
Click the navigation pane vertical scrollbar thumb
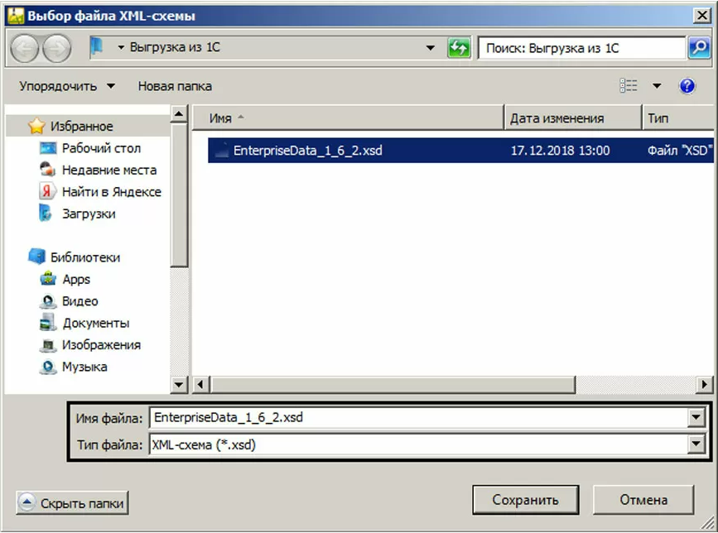179,194
